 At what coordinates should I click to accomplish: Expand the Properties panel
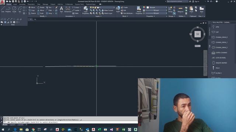150,16
